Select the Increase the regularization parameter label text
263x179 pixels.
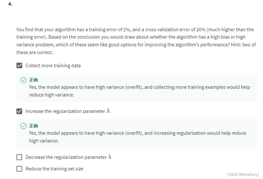65,111
